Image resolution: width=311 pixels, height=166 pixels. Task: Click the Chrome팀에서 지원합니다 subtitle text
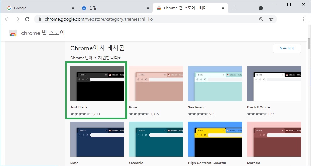pos(95,58)
